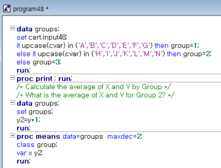The height and width of the screenshot is (168, 221).
Task: Click the group=1 assignment text
Action: (x=185, y=45)
